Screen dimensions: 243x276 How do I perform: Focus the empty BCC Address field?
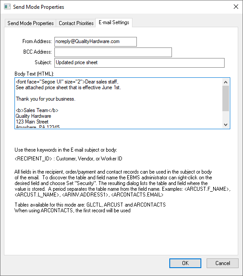point(113,52)
